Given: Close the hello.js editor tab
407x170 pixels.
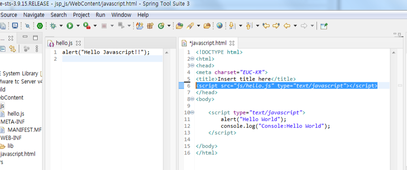Looking at the screenshot, I should coord(78,43).
